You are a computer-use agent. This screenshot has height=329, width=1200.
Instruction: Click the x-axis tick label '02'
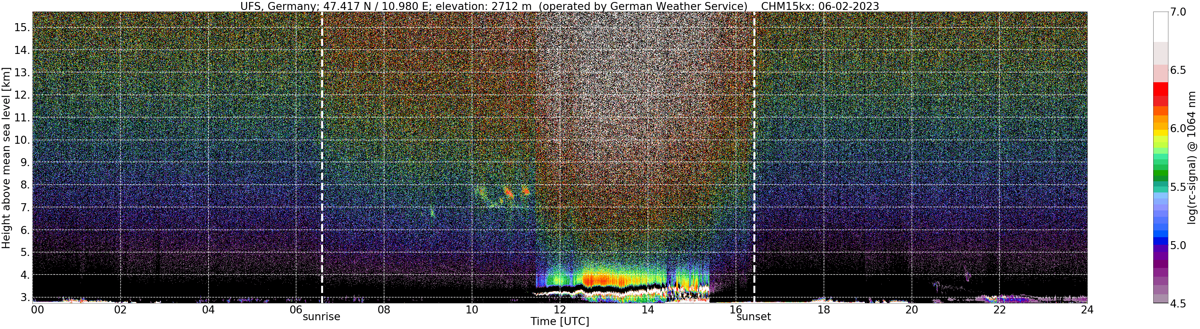[x=120, y=309]
